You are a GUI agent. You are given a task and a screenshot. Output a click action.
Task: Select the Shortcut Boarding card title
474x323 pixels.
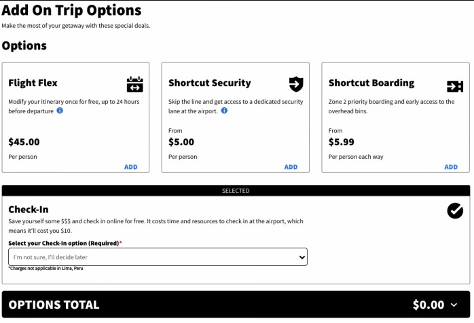(x=371, y=83)
